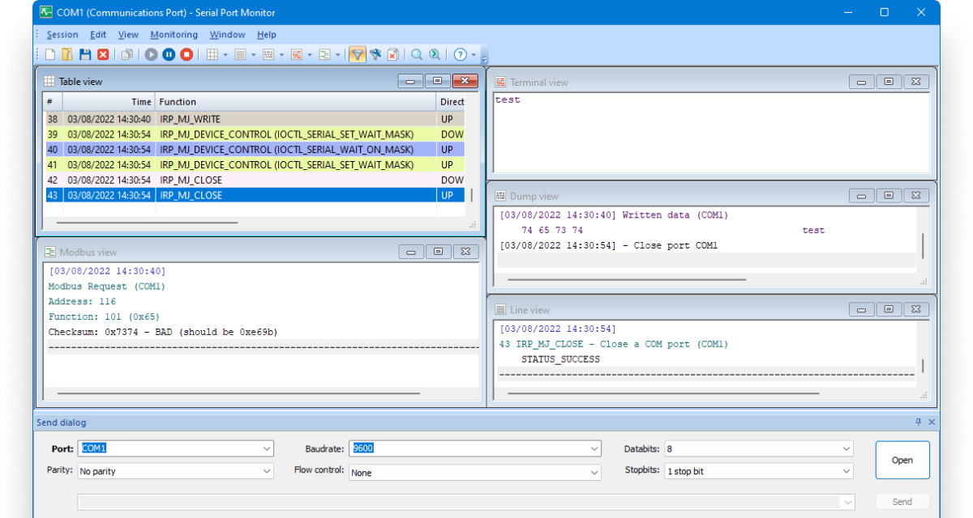Click the red close session icon
This screenshot has height=518, width=973.
(x=103, y=55)
